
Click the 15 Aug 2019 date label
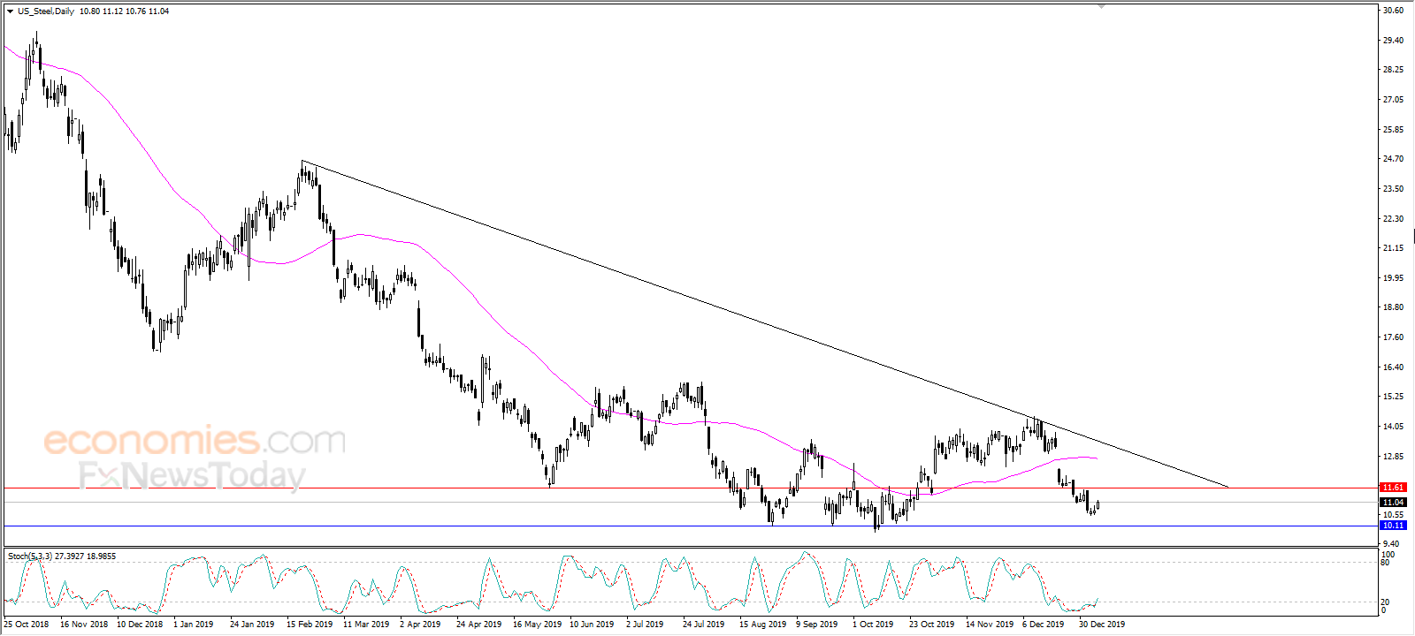click(x=762, y=625)
